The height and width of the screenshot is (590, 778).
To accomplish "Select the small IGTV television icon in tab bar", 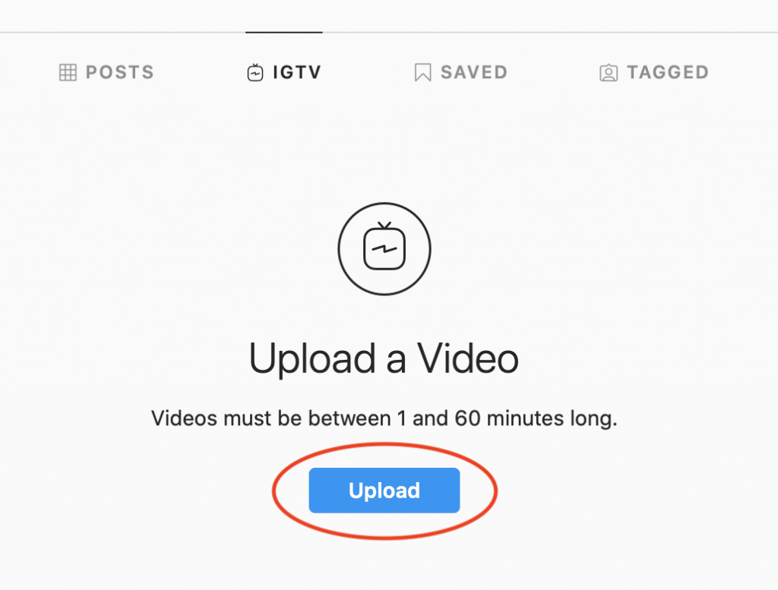I will (255, 72).
